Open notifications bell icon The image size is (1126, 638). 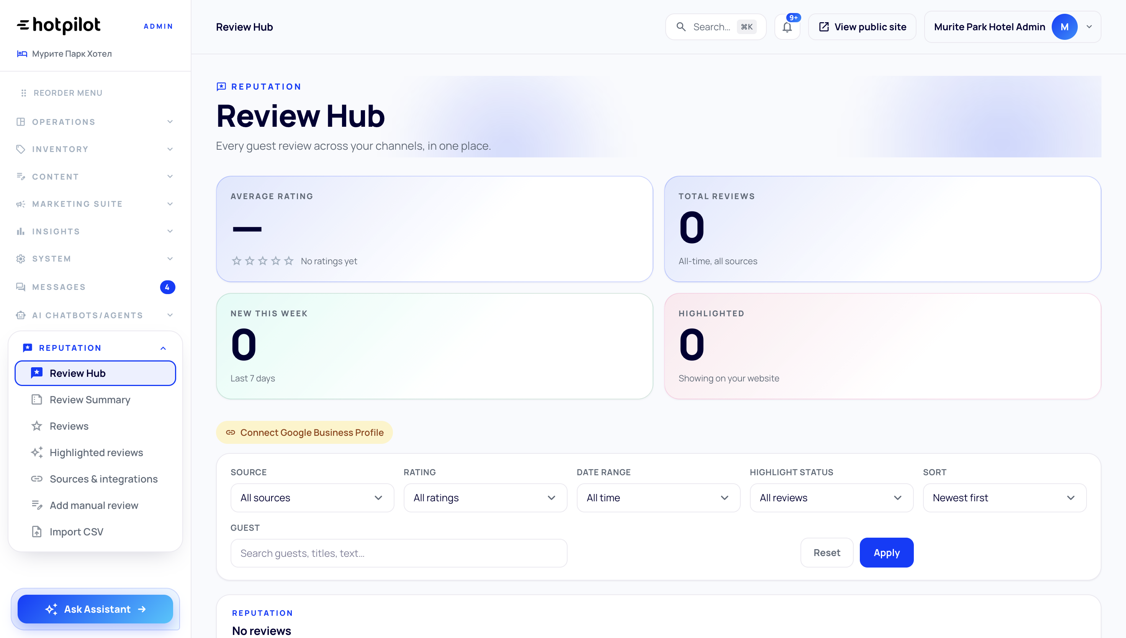787,27
